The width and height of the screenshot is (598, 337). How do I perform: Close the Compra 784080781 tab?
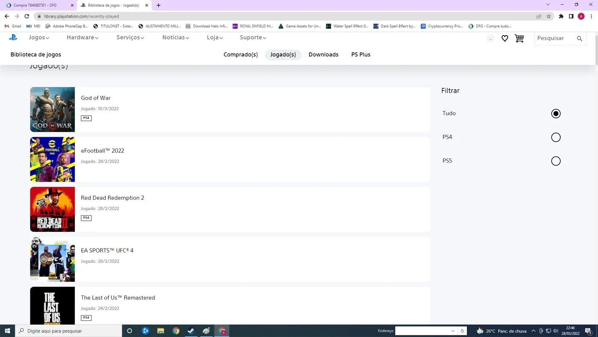pos(72,5)
